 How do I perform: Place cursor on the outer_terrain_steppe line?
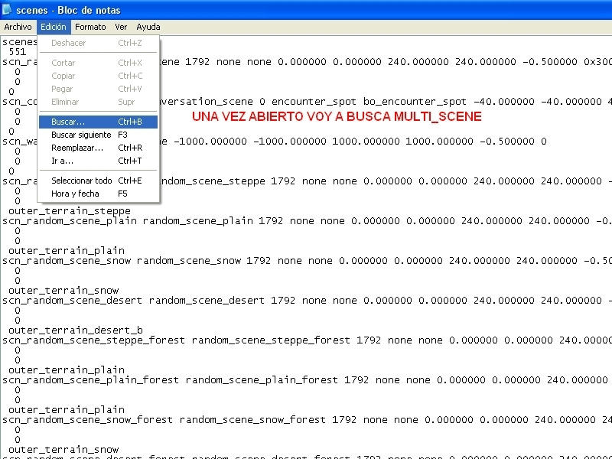coord(69,210)
